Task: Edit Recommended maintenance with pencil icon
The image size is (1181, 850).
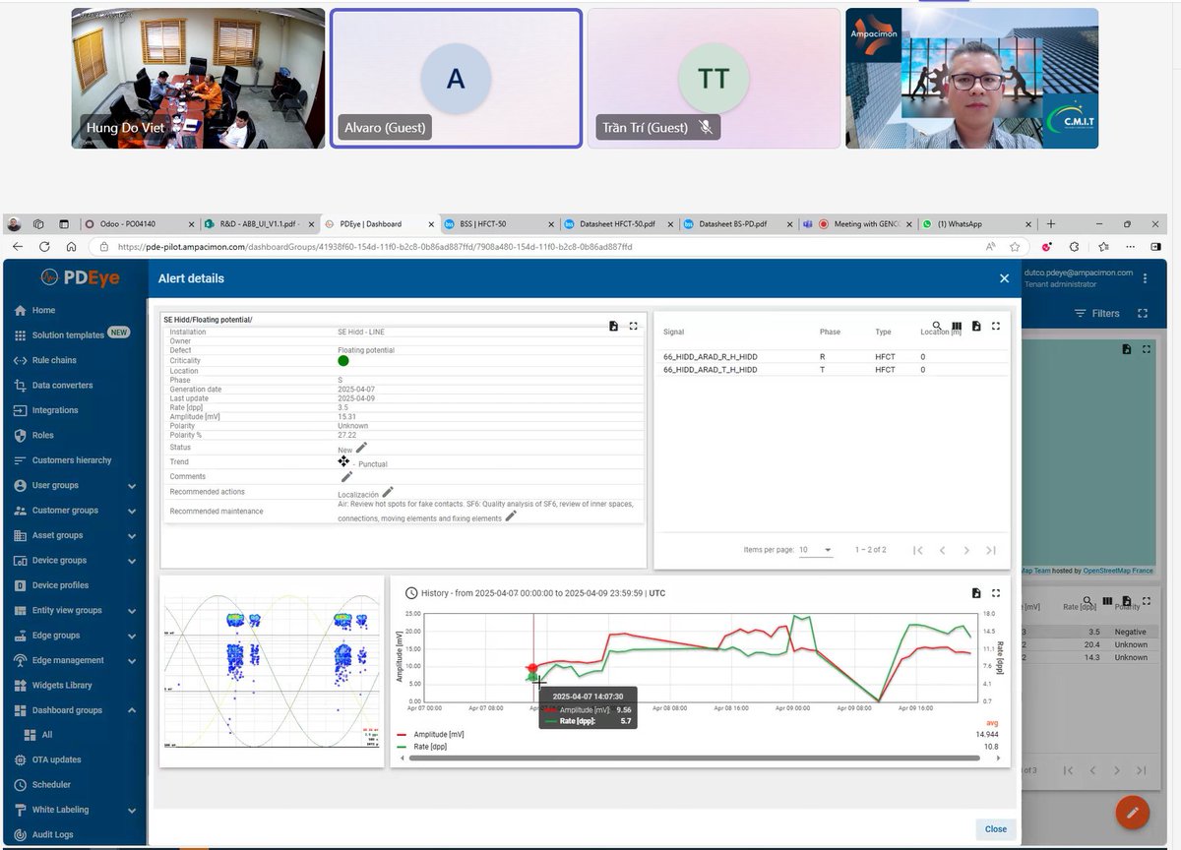Action: 511,516
